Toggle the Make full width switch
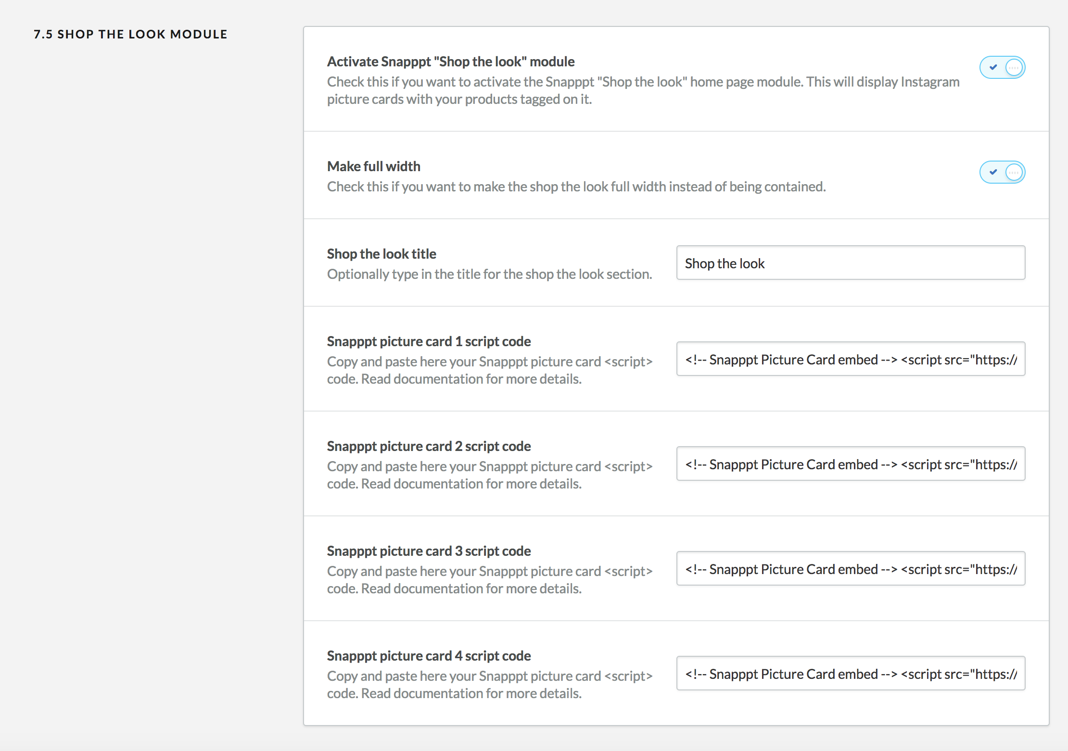The image size is (1068, 751). [1002, 172]
